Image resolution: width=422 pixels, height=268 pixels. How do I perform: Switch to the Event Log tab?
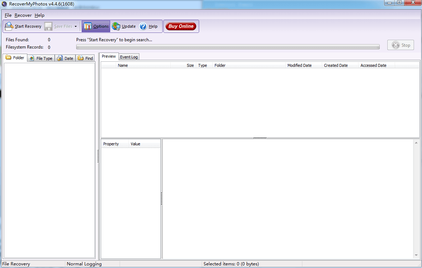(129, 57)
